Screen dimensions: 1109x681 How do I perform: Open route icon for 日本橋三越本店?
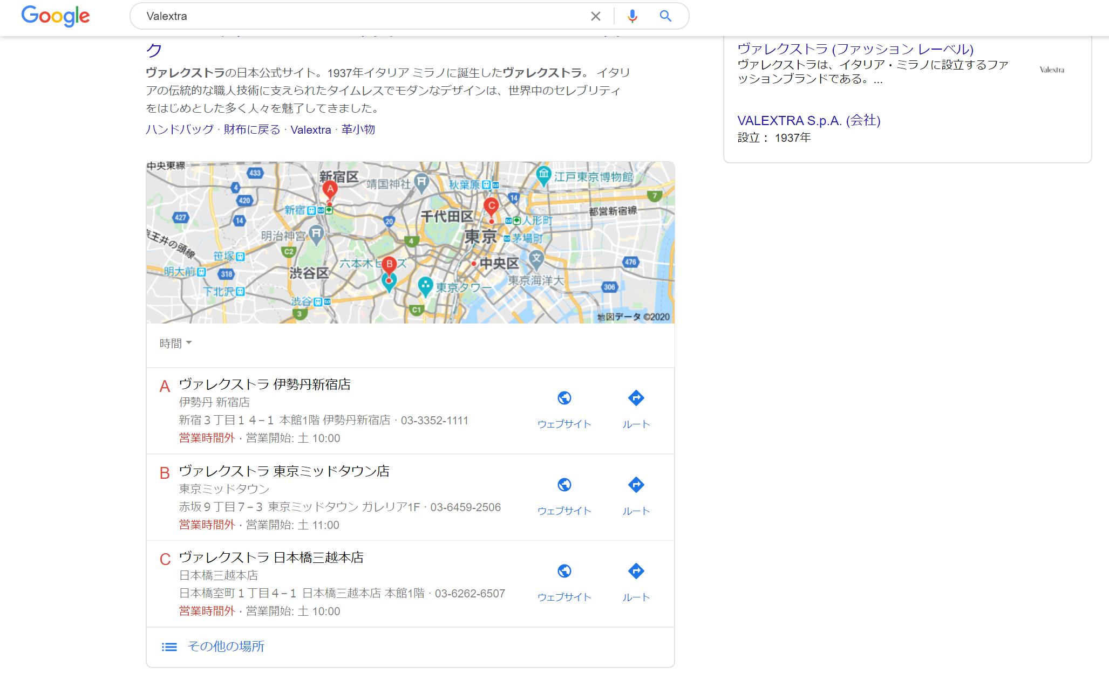point(636,571)
